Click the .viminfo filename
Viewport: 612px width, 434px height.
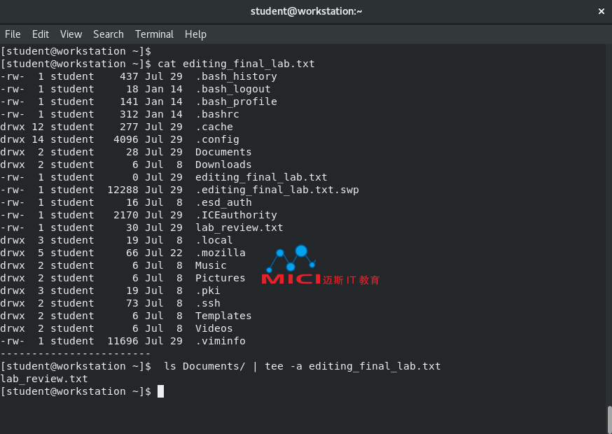(x=220, y=341)
